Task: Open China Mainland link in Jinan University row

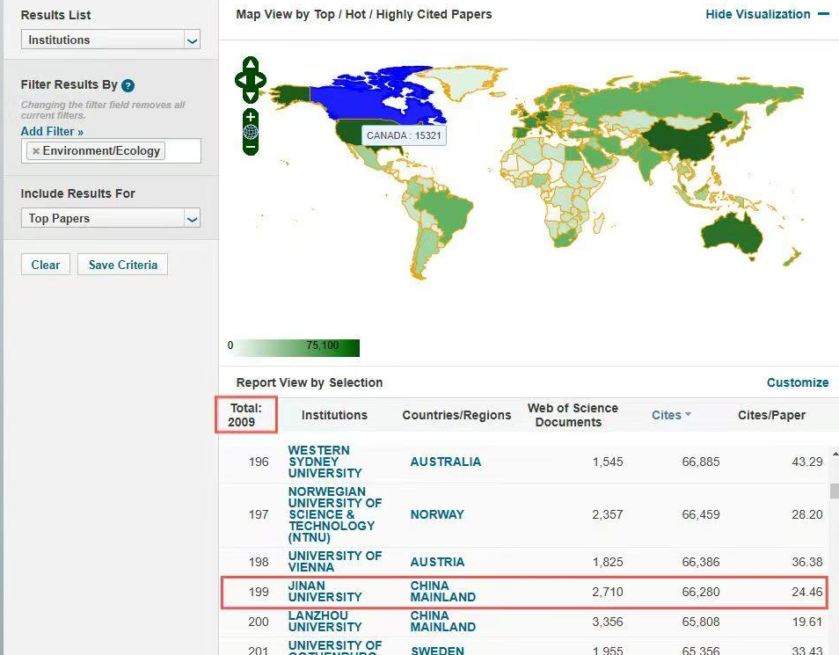Action: click(442, 592)
